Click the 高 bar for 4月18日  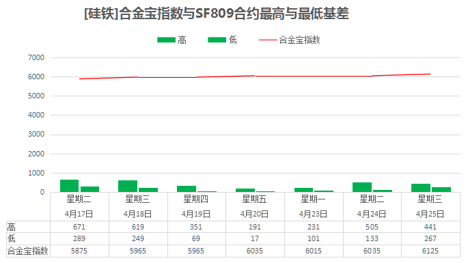pyautogui.click(x=128, y=186)
